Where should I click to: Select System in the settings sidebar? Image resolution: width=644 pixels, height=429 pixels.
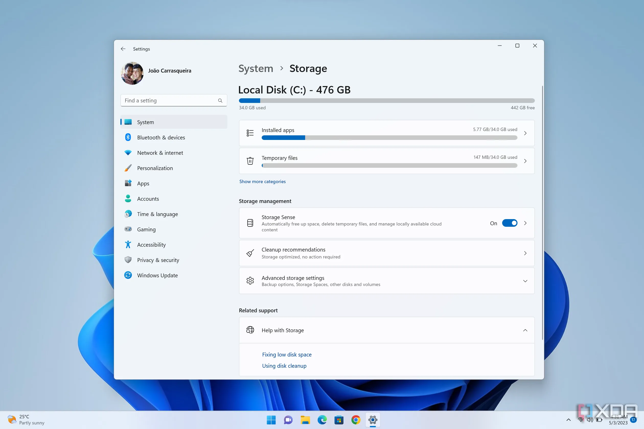coord(145,122)
